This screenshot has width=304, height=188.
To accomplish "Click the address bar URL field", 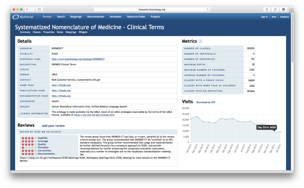I will 152,10.
